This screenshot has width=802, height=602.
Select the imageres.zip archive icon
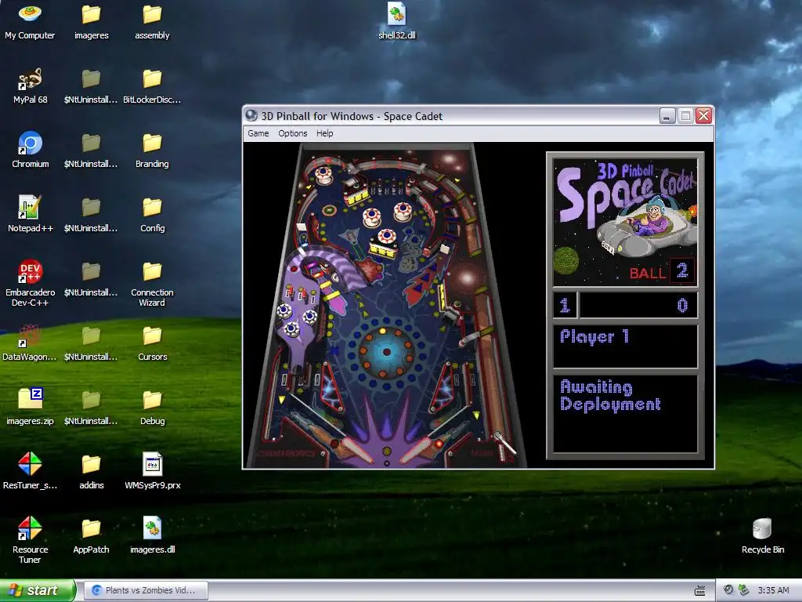tap(31, 407)
